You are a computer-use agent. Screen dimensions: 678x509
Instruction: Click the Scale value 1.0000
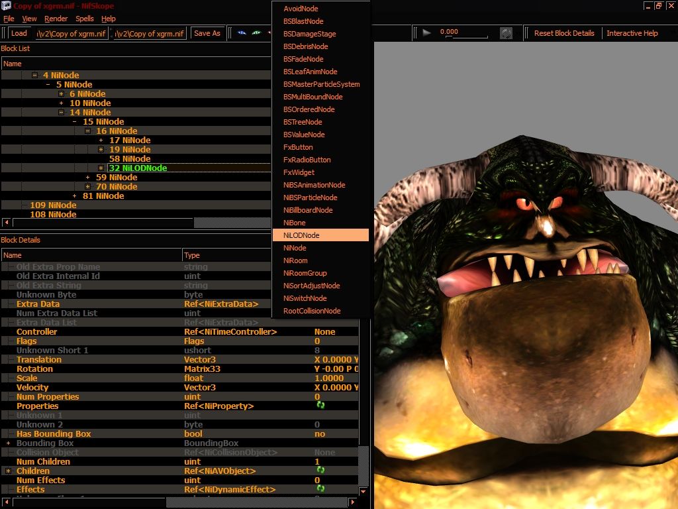click(329, 378)
